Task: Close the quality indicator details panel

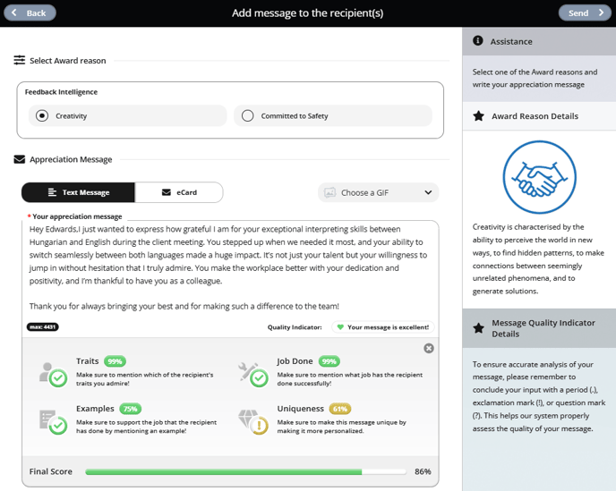Action: coord(429,348)
